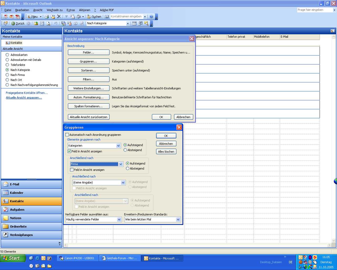Open the enabled (Keine Angabe) dropdown
337x270 pixels.
pyautogui.click(x=123, y=182)
